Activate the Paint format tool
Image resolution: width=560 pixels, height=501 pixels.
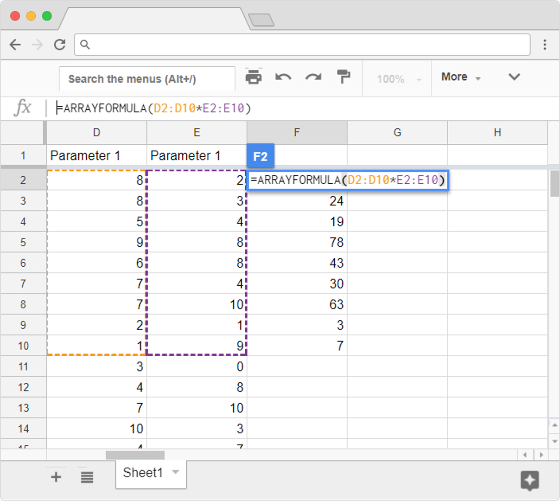(343, 77)
